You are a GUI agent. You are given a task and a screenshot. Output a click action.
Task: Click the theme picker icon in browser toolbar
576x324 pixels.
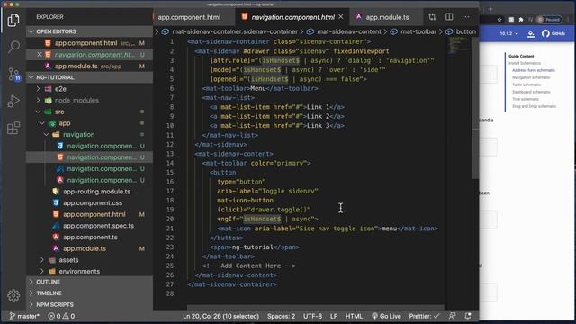531,34
